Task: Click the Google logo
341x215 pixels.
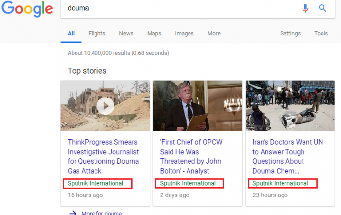Action: click(x=27, y=9)
